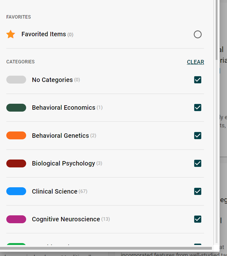Click the blue Clinical Science swatch
227x256 pixels.
point(16,191)
